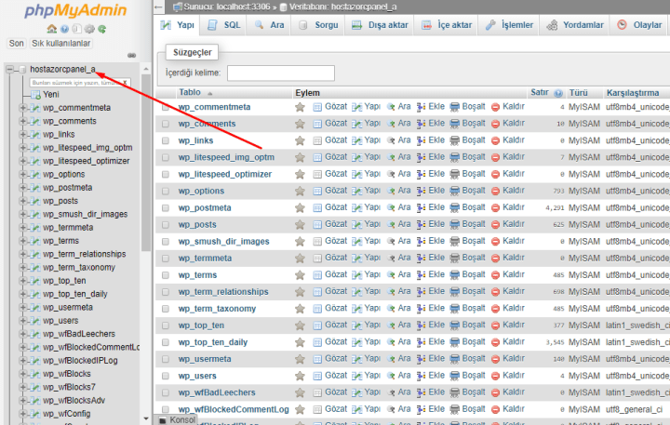Check the wp_comments row checkbox
Image resolution: width=670 pixels, height=425 pixels.
point(166,124)
